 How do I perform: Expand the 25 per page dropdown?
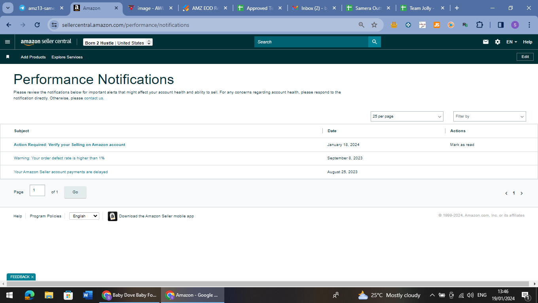pos(407,116)
